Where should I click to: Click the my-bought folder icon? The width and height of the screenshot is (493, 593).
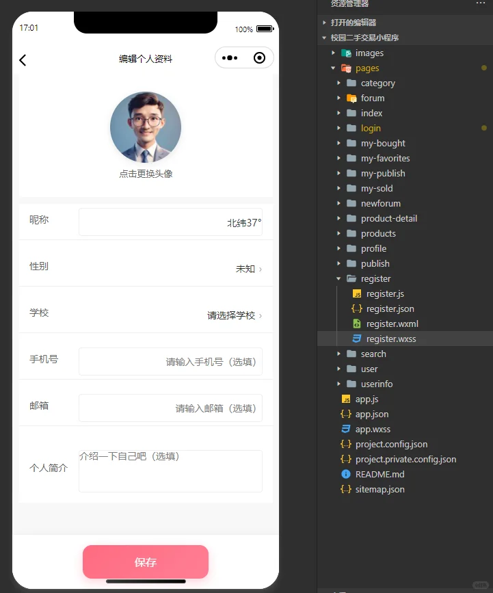351,144
